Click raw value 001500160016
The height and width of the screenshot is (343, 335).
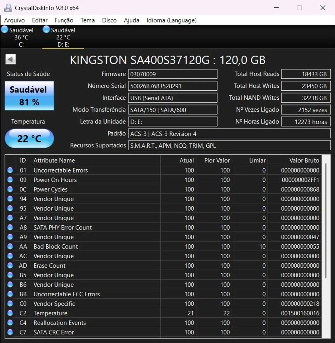click(300, 313)
